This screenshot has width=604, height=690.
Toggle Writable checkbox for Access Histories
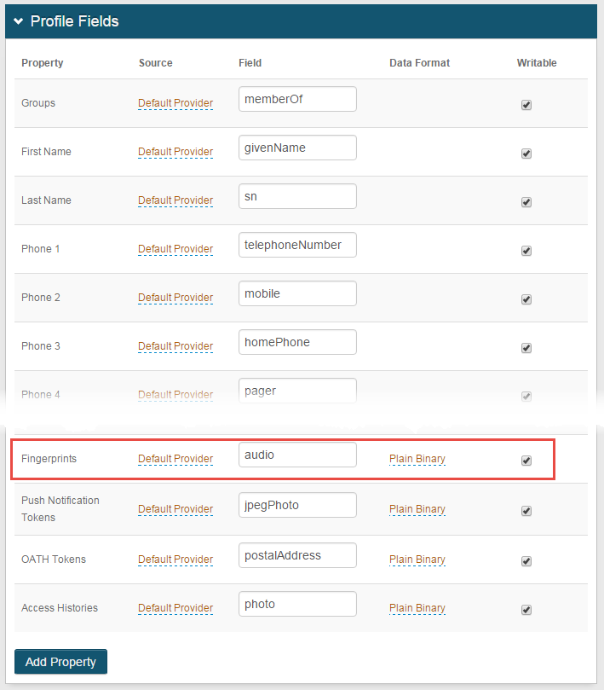(x=526, y=610)
